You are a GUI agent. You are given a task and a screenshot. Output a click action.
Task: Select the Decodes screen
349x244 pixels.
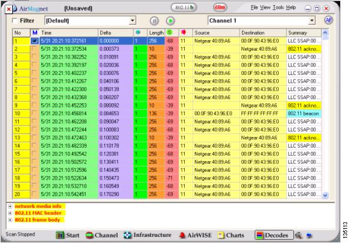(274, 235)
